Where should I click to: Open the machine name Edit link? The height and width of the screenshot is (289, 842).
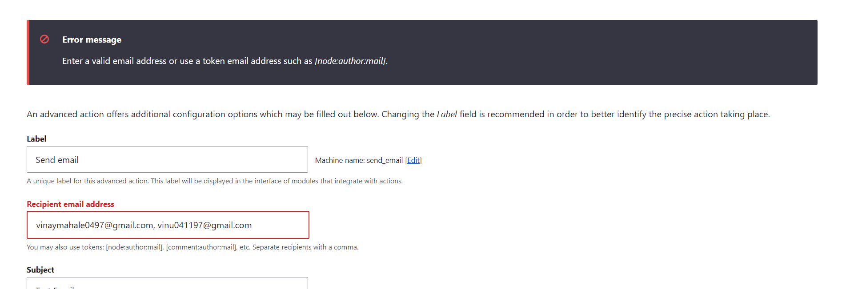click(413, 160)
